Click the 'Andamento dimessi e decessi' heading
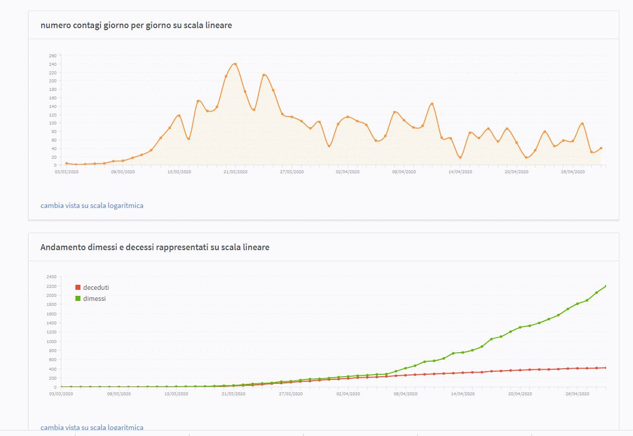This screenshot has width=633, height=436. point(155,247)
